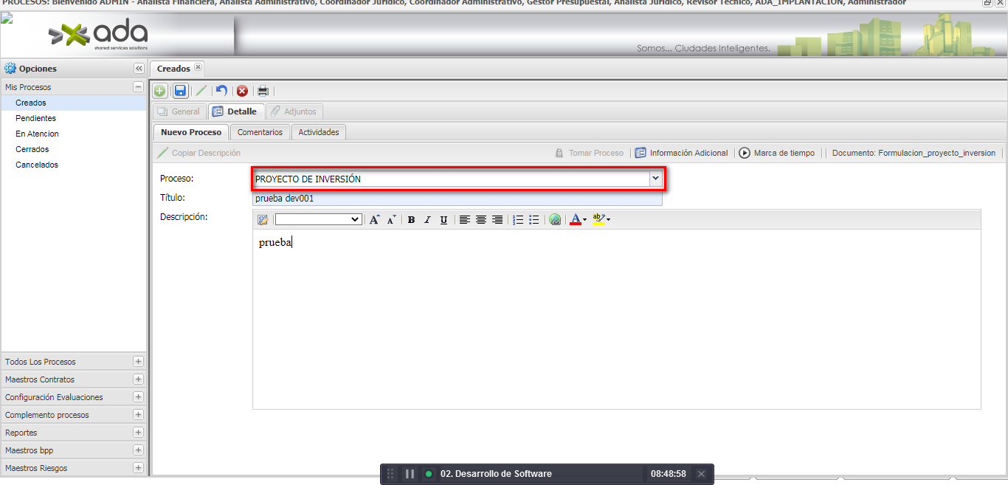Toggle bold formatting in description editor

(x=411, y=220)
